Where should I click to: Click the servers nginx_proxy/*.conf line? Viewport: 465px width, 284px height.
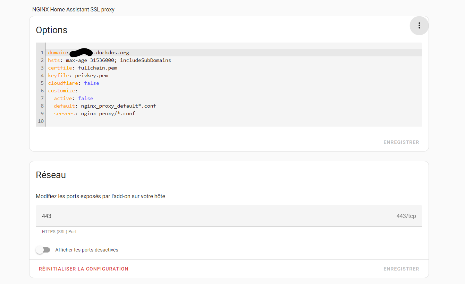234,113
